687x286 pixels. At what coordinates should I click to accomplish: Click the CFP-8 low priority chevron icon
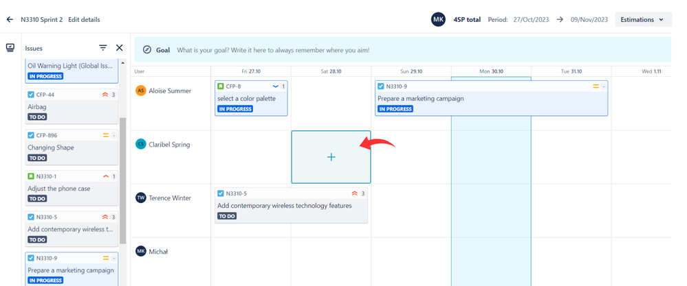tap(275, 86)
